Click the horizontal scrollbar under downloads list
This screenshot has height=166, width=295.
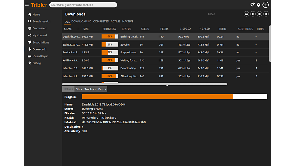[144, 84]
